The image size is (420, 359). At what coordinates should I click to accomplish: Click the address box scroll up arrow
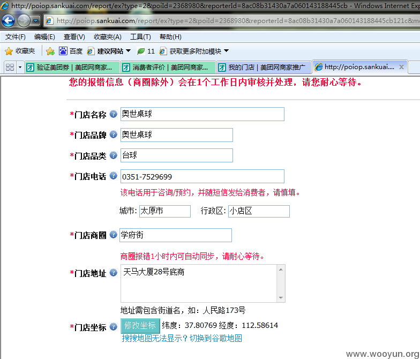281,269
